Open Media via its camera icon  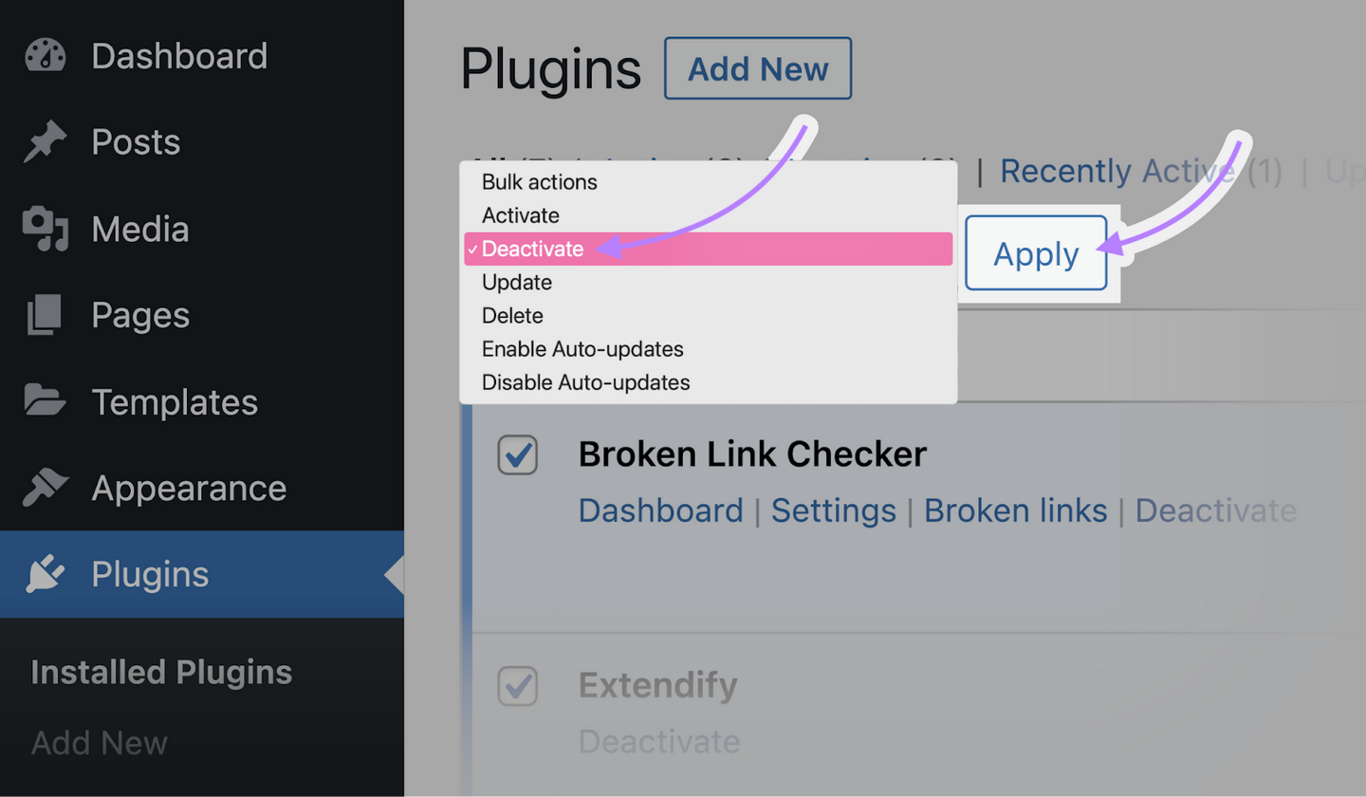(x=46, y=230)
